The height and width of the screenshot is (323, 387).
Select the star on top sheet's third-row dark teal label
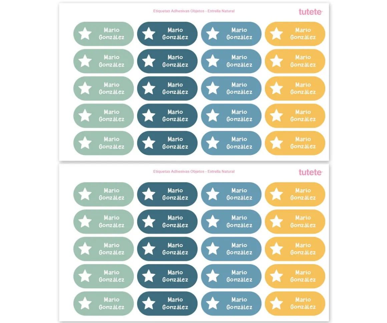[x=149, y=88]
